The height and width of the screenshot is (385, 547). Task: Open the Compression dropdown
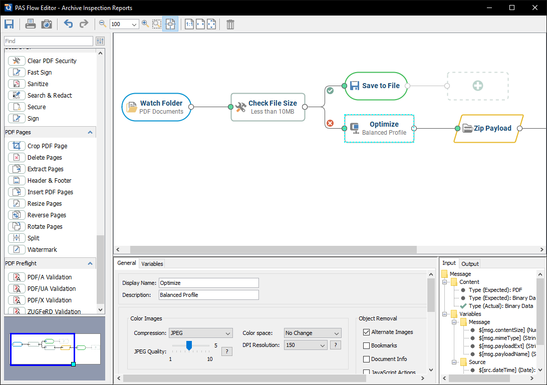click(200, 333)
